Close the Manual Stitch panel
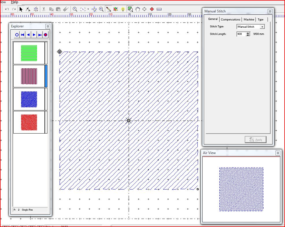The height and width of the screenshot is (227, 285). (x=270, y=11)
